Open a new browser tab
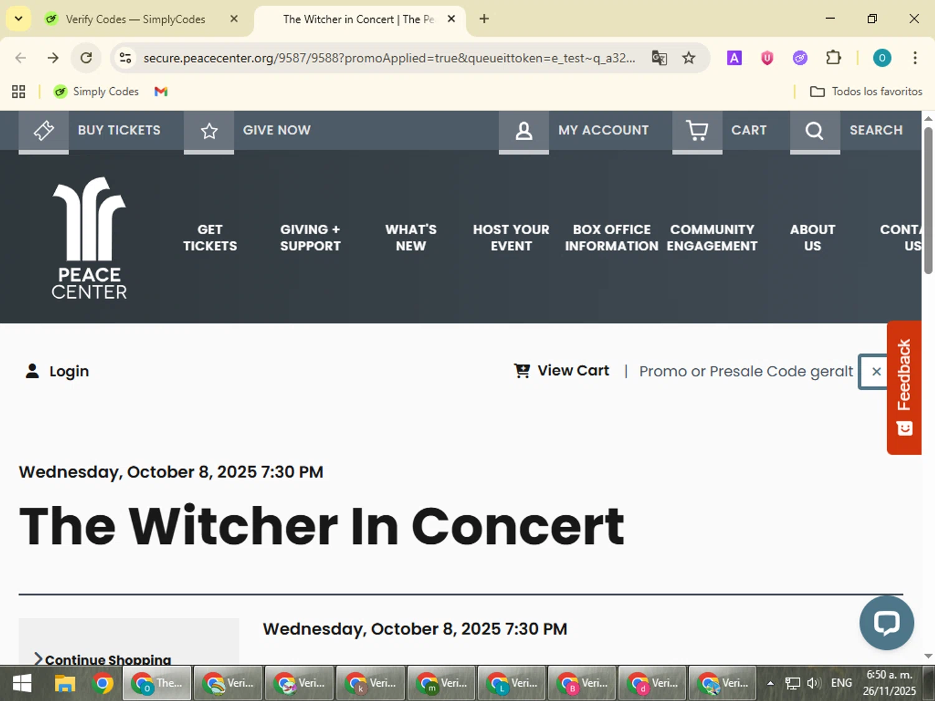935x701 pixels. click(484, 19)
